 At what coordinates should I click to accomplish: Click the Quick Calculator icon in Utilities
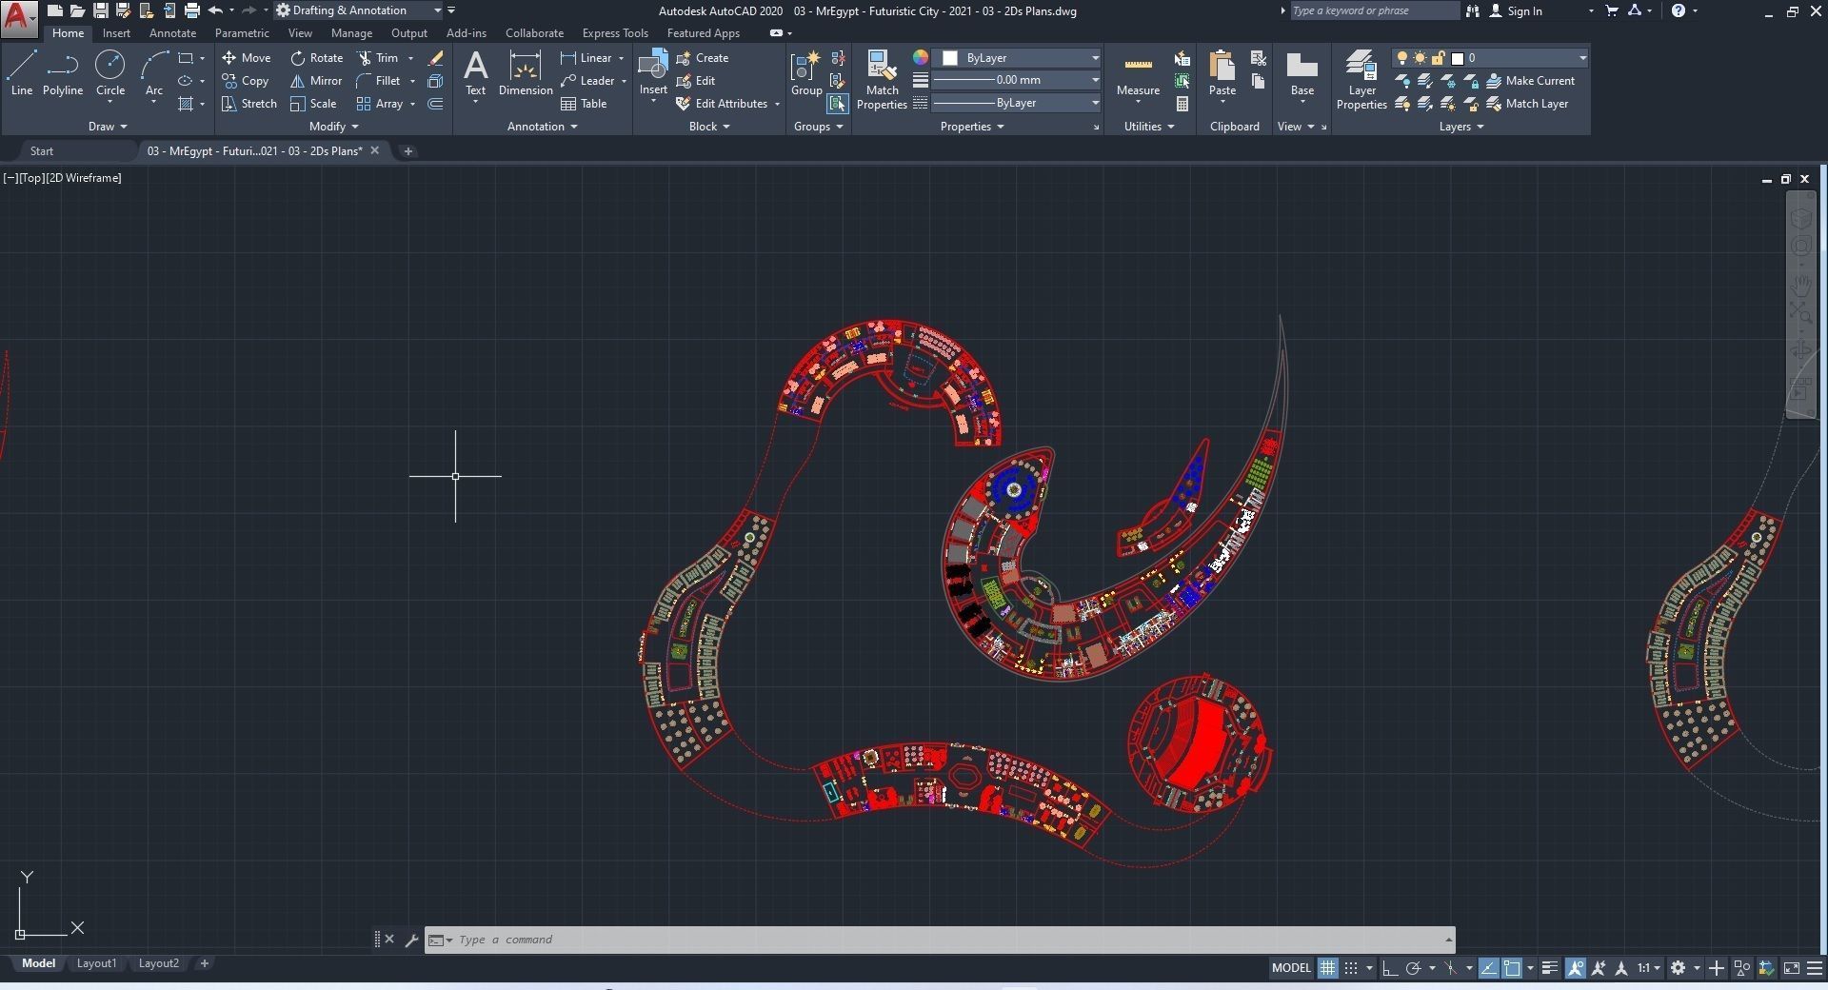click(x=1182, y=104)
